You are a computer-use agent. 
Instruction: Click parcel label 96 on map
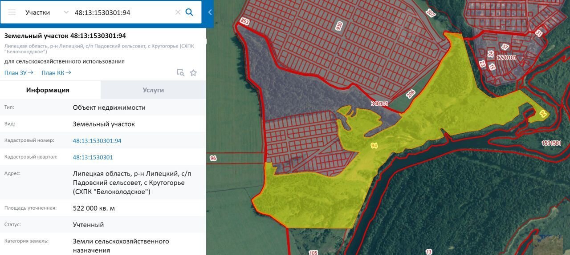click(x=213, y=158)
